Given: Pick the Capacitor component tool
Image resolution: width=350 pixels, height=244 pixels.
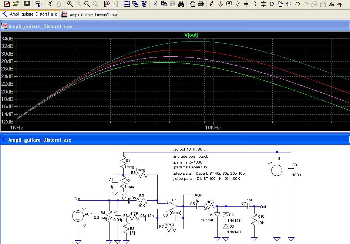Looking at the screenshot, I should point(246,4).
